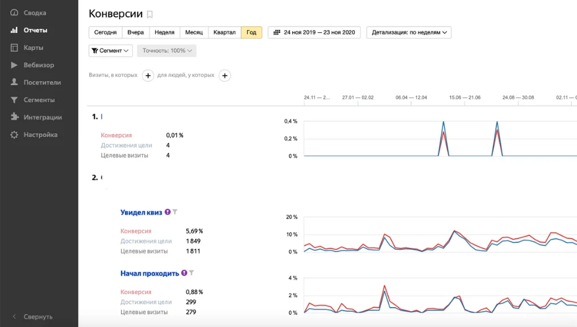
Task: Click the Интеграции puzzle icon
Action: (14, 117)
